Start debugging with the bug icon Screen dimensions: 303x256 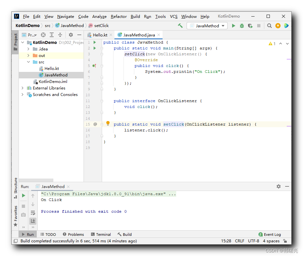click(x=242, y=26)
